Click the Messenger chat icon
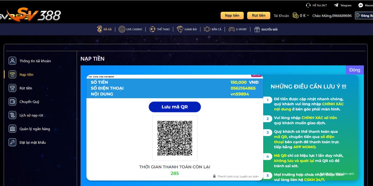Screen dimensions: 373x186 point(361,5)
